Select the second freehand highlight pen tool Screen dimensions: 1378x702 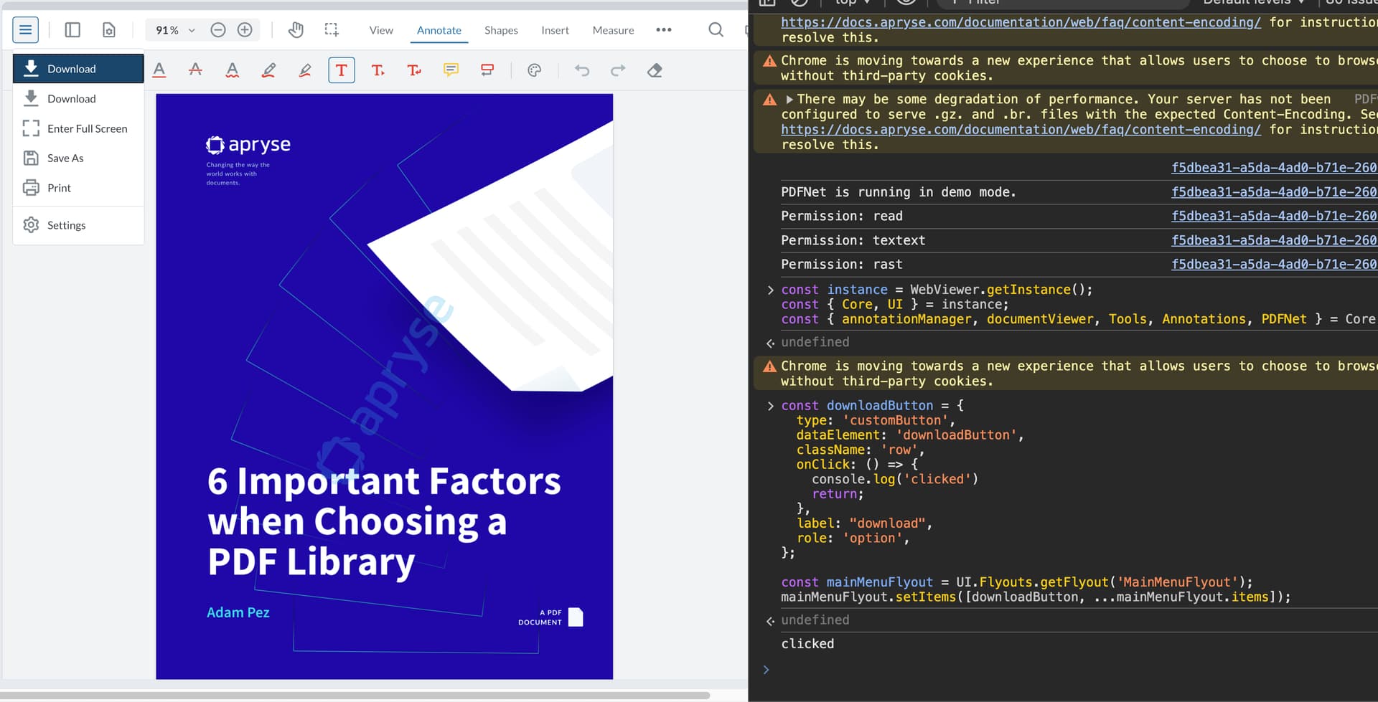[305, 70]
